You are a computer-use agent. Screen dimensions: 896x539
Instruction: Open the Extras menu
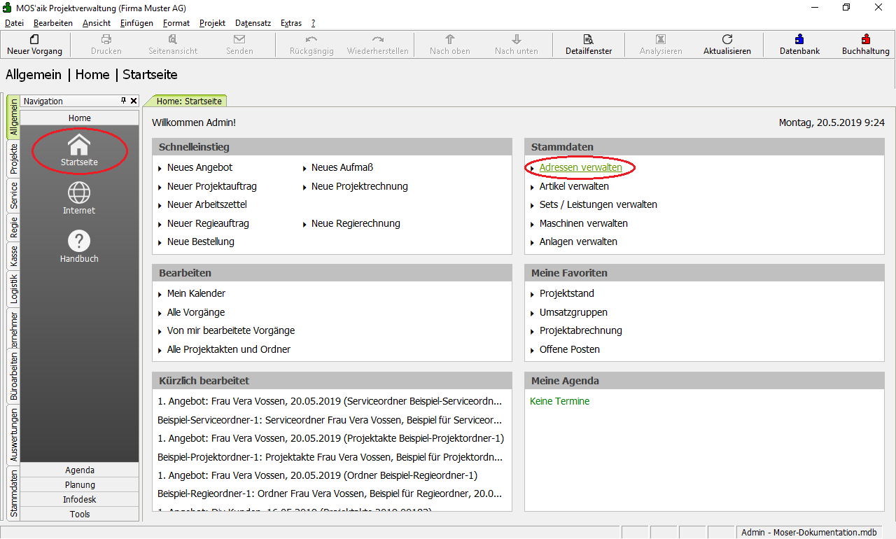[x=291, y=23]
